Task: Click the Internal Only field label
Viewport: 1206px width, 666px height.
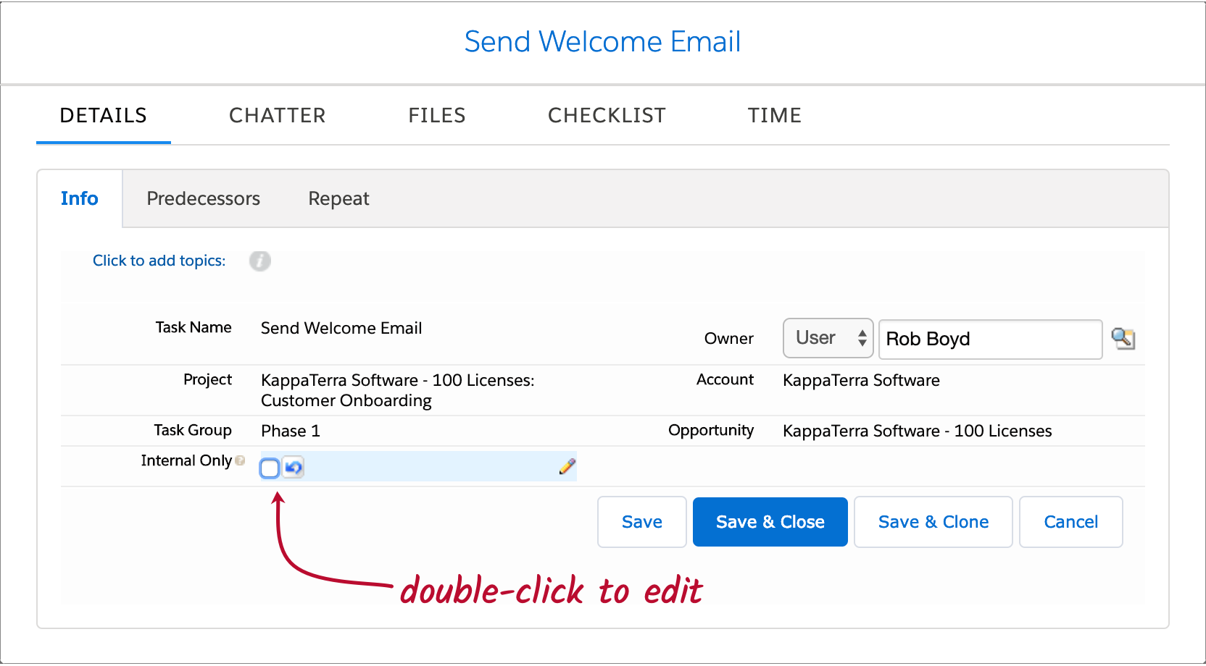Action: [x=186, y=460]
